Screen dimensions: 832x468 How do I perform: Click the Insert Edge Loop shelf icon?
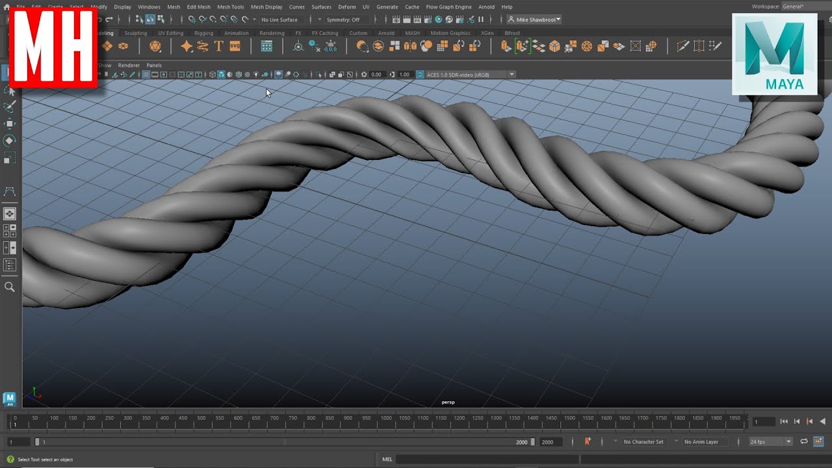tap(699, 45)
